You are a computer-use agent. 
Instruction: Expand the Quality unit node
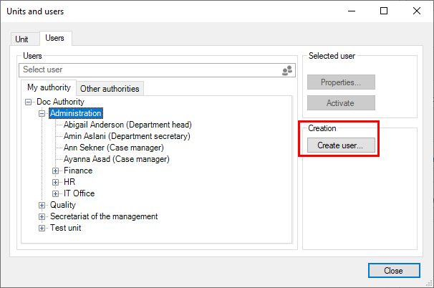(42, 205)
